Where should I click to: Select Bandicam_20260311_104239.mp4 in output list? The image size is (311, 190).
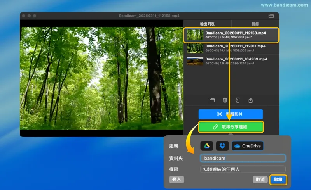[231, 61]
